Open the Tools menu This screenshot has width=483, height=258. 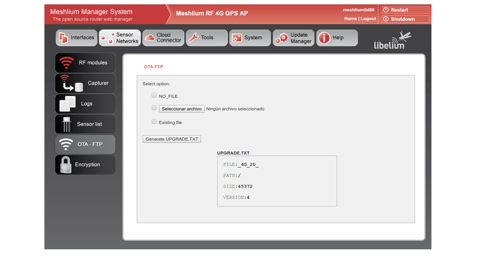[207, 38]
